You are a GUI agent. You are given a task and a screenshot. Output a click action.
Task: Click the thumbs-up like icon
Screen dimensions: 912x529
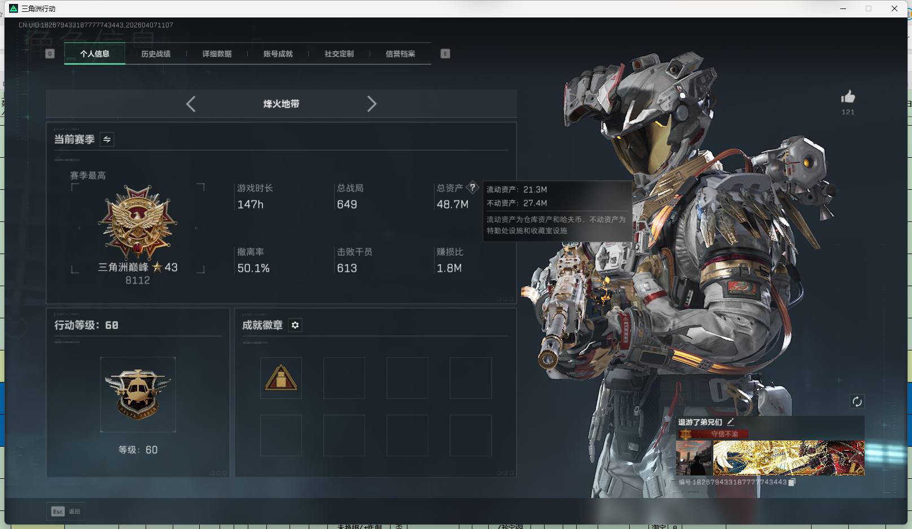[848, 97]
